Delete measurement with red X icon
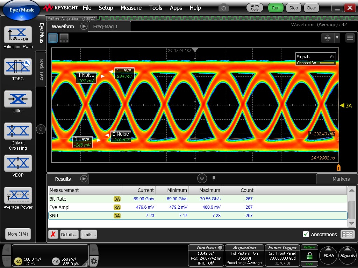 [53, 234]
